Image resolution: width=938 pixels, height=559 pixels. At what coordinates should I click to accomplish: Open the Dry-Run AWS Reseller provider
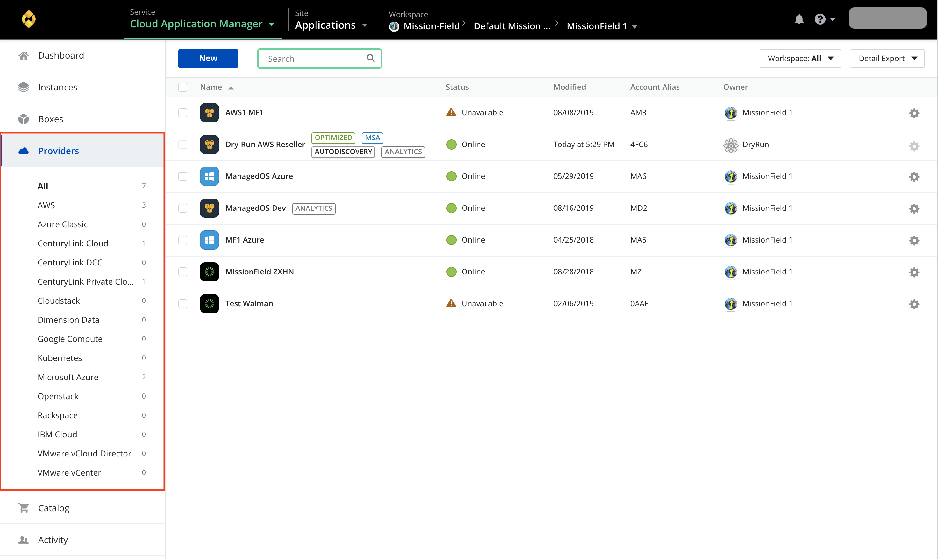265,144
